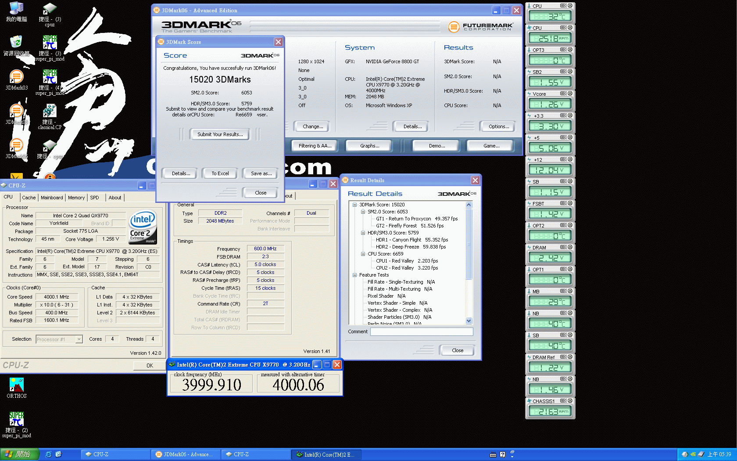Click Submit Your Results button
The height and width of the screenshot is (461, 737).
coord(220,134)
